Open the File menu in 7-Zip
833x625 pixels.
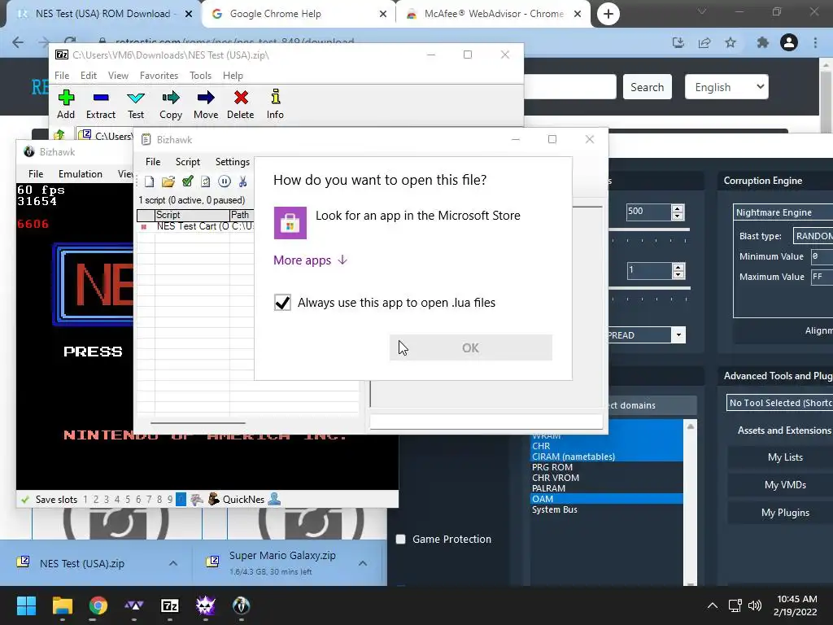(x=62, y=76)
